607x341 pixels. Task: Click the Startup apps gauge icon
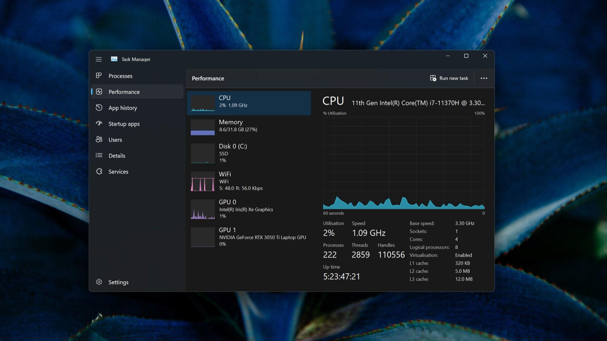99,123
